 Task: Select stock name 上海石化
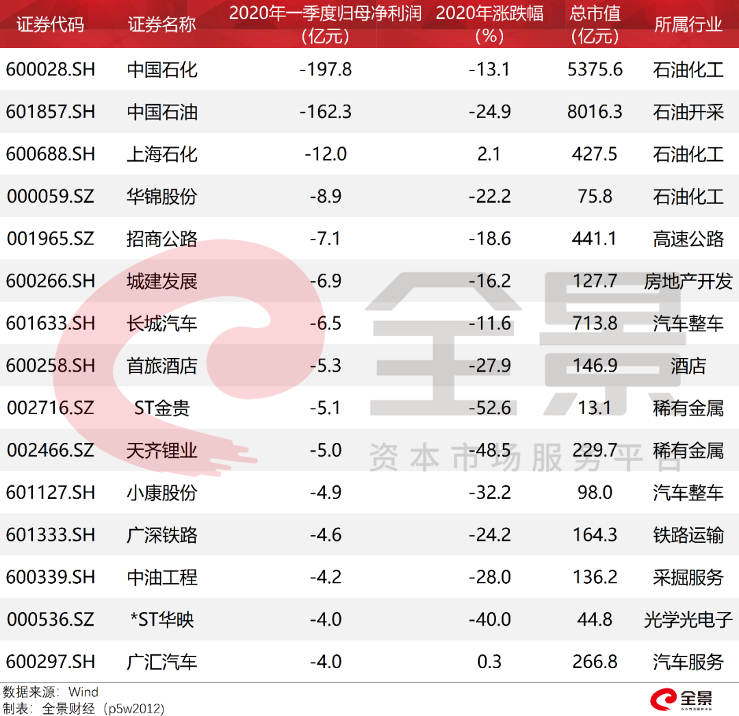coord(161,154)
